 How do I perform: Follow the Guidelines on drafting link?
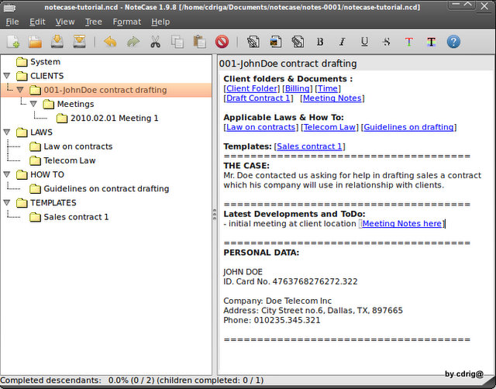pos(408,127)
